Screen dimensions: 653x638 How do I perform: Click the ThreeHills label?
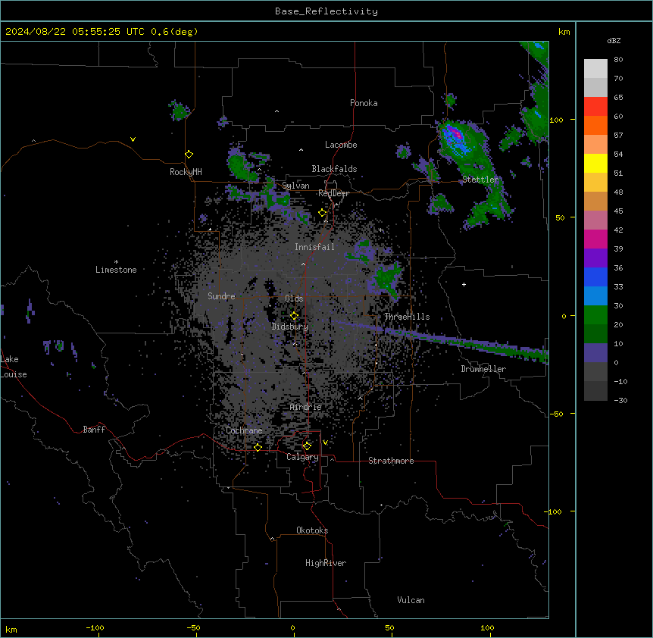coord(407,317)
